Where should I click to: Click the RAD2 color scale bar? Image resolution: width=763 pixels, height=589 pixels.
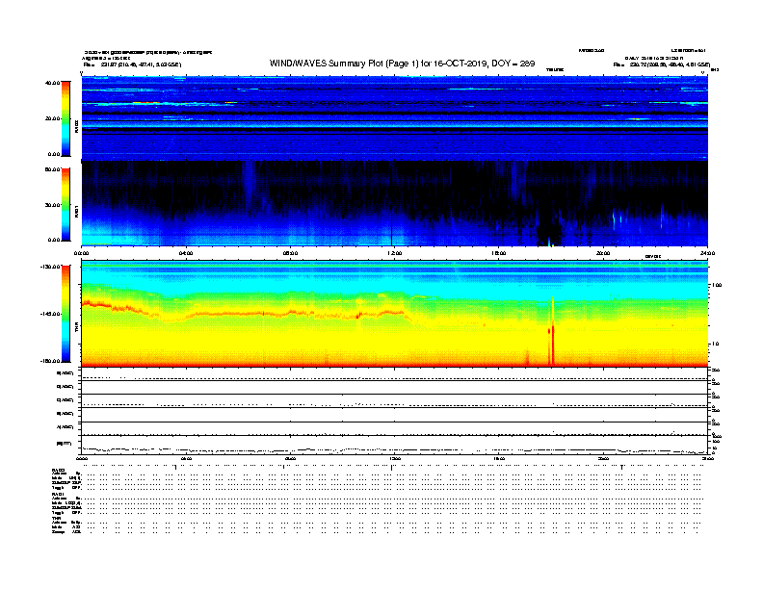coord(66,118)
